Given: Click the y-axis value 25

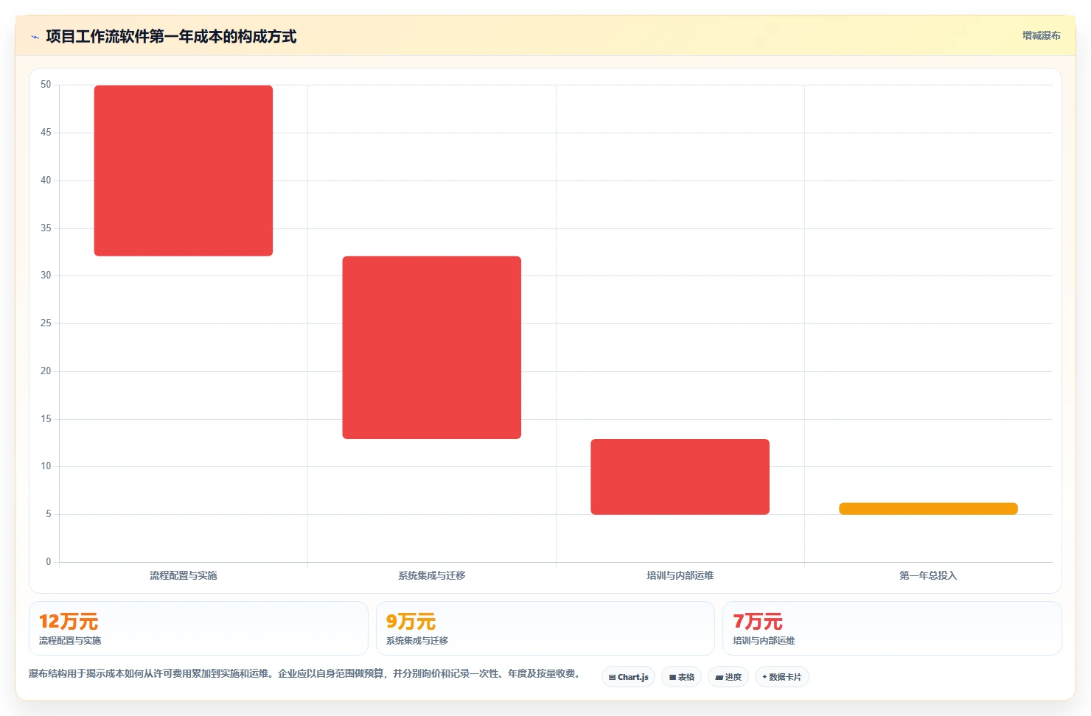Looking at the screenshot, I should click(x=46, y=323).
